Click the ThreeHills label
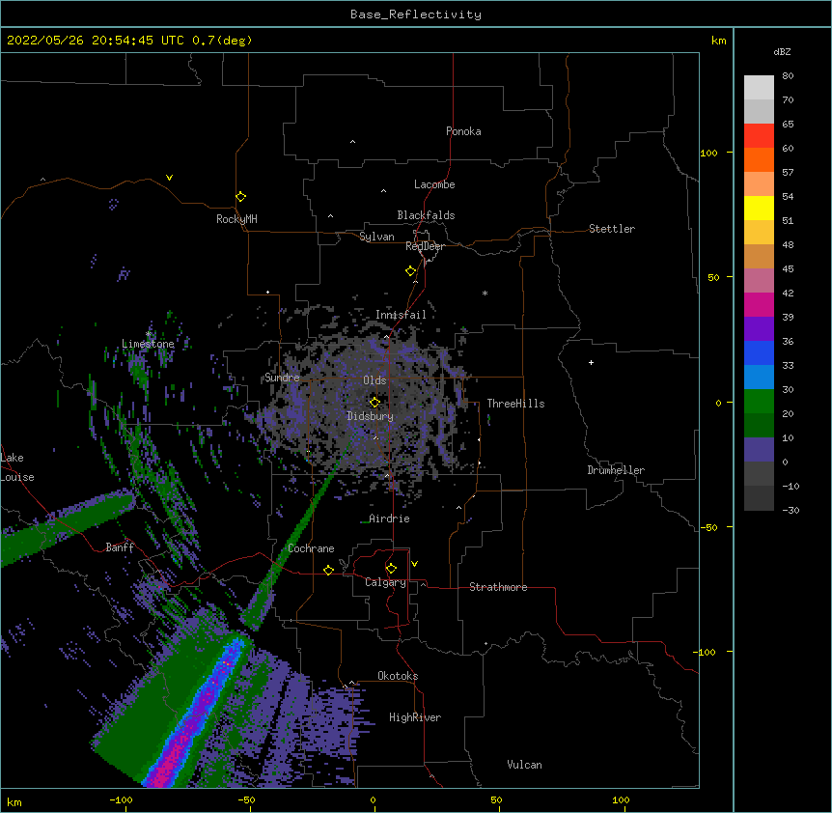 (x=515, y=404)
